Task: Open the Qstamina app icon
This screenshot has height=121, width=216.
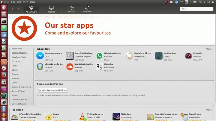Action: (x=99, y=67)
